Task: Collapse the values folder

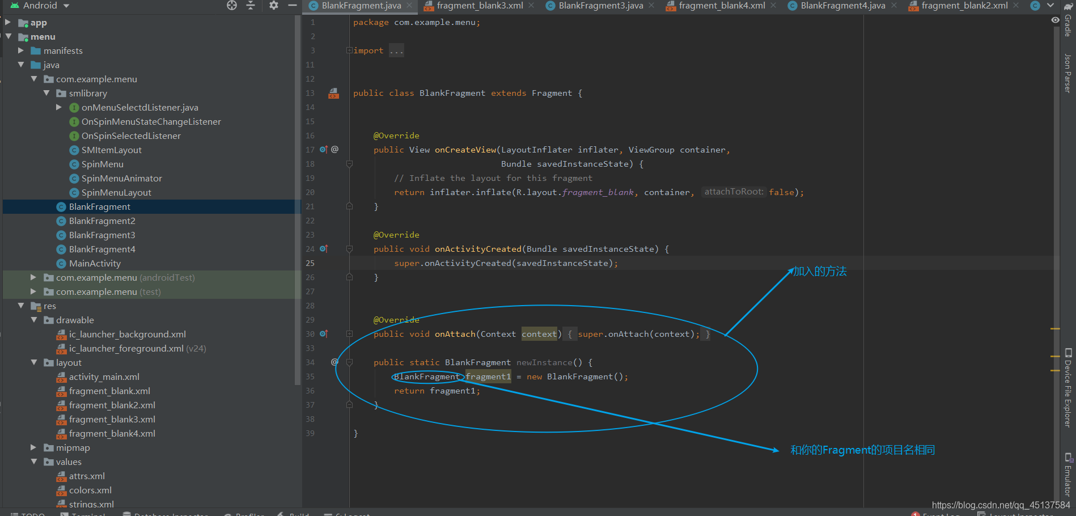Action: pos(33,462)
